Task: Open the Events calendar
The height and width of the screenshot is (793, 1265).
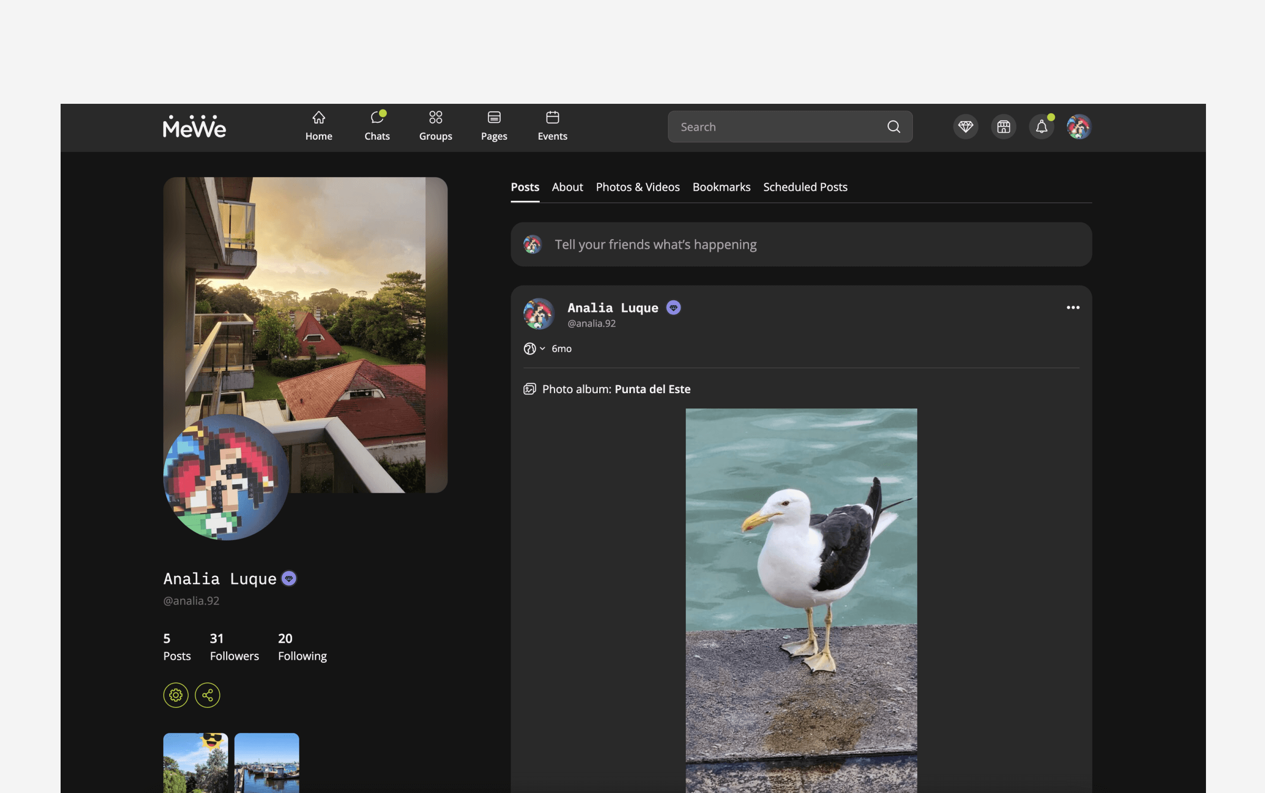Action: (552, 126)
